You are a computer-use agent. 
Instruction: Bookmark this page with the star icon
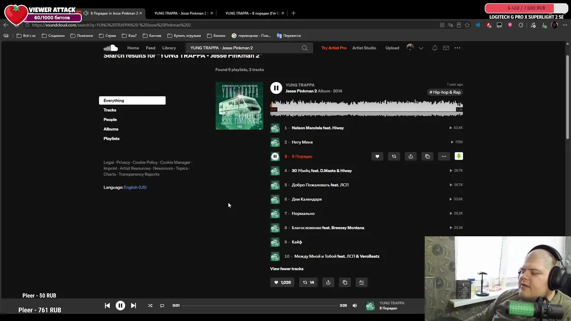(x=467, y=25)
